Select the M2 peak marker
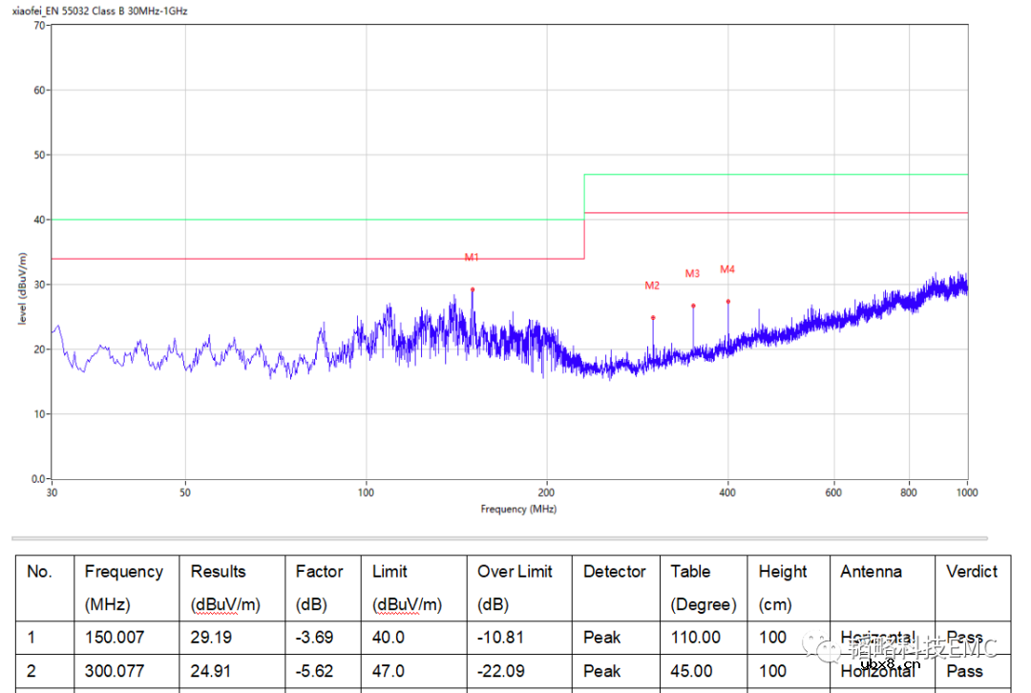Viewport: 1031px width, 693px height. coord(653,317)
